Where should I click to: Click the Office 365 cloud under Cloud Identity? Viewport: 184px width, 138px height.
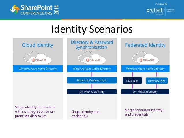38,58
